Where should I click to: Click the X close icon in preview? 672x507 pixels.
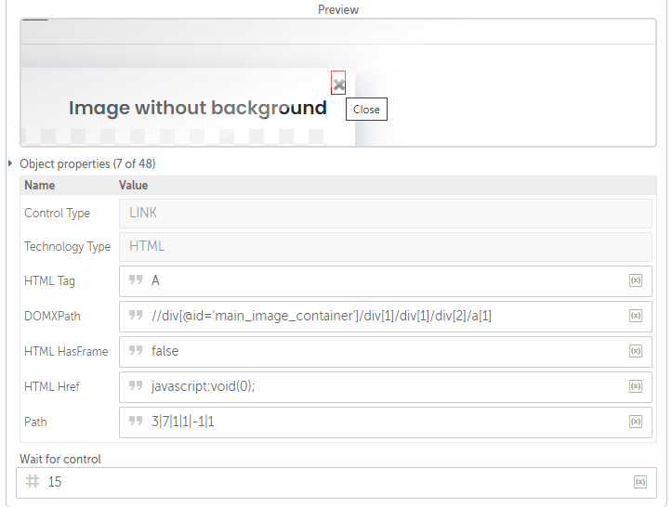[x=338, y=84]
